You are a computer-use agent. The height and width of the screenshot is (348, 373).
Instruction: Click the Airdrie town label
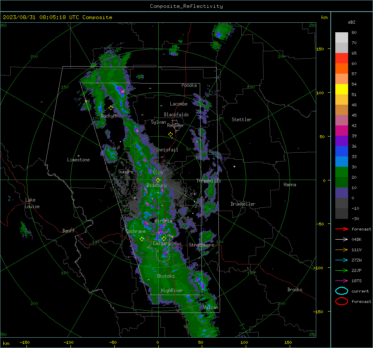tap(163, 221)
